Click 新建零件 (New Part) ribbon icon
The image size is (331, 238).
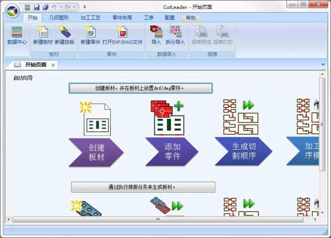click(x=91, y=35)
